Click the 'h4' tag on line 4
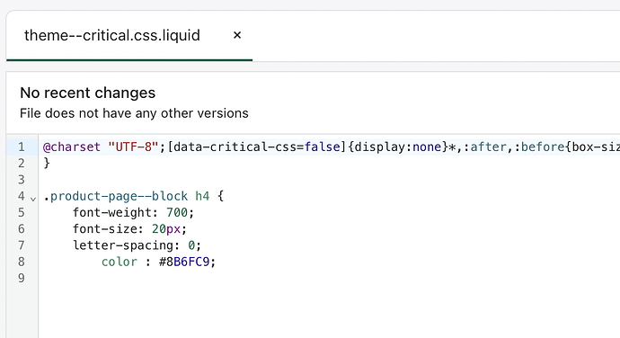Image resolution: width=620 pixels, height=338 pixels. pos(202,196)
